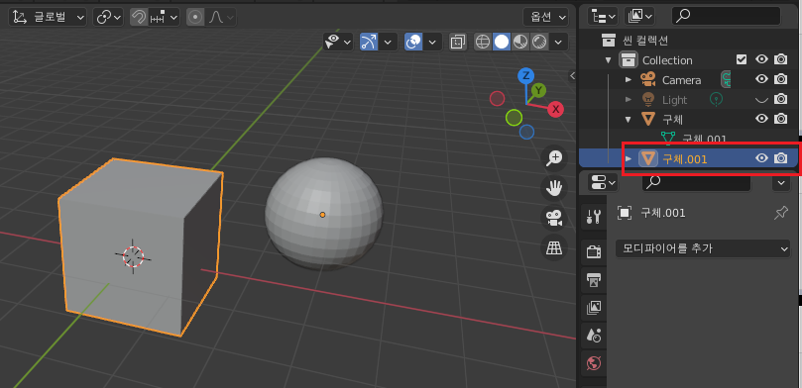802x388 pixels.
Task: Click the red X axis gizmo
Action: click(555, 109)
